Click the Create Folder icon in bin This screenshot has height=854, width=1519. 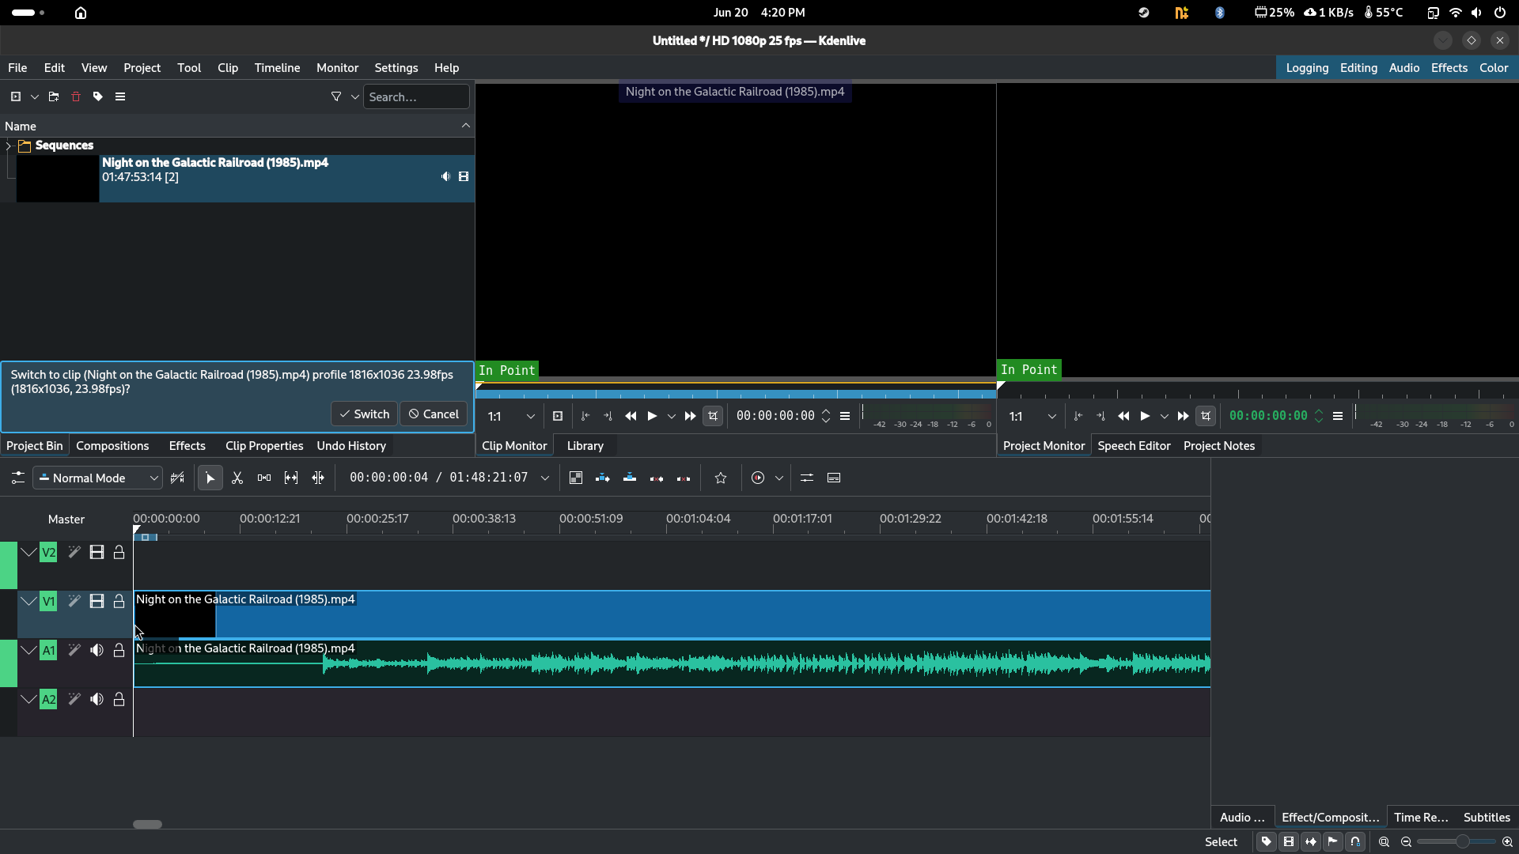54,96
